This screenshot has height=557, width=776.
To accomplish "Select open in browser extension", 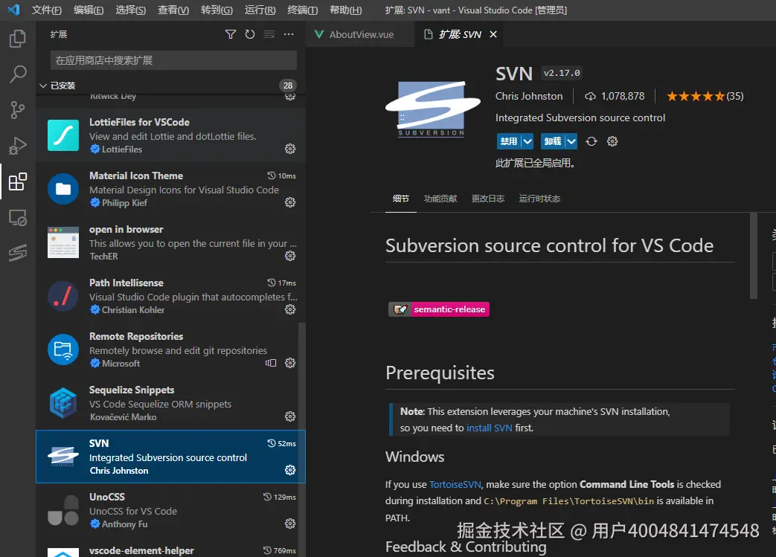I will click(x=170, y=242).
